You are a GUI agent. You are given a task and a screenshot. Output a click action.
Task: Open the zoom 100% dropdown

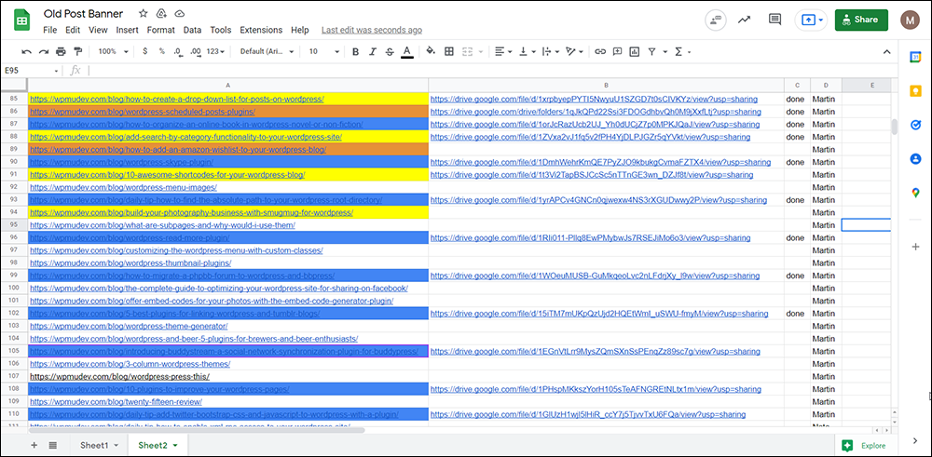113,51
